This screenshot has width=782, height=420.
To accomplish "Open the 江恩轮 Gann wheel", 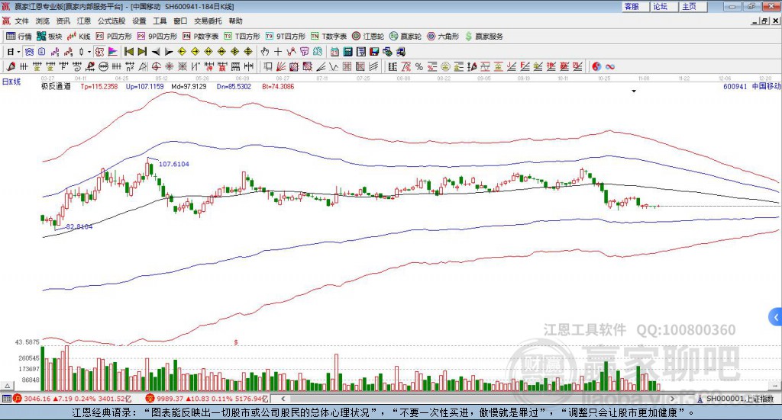I will pyautogui.click(x=368, y=37).
